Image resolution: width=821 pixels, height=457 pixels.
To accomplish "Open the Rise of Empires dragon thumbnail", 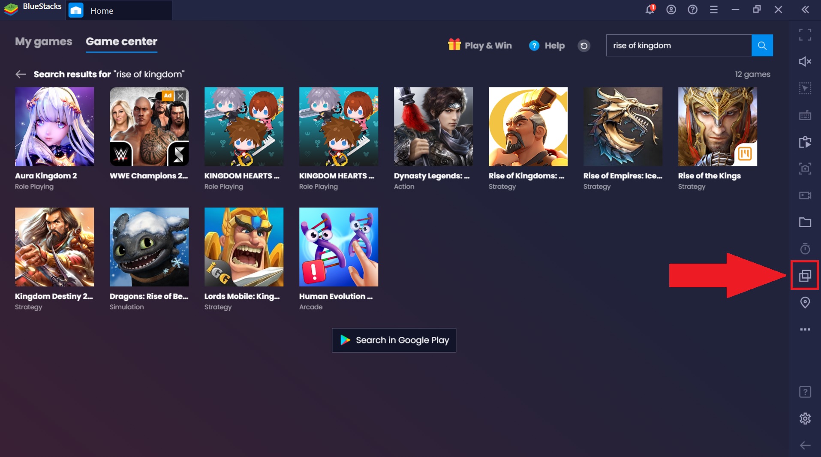I will click(x=623, y=126).
